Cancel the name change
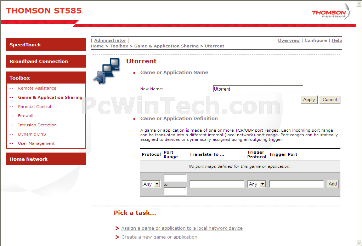 (330, 100)
